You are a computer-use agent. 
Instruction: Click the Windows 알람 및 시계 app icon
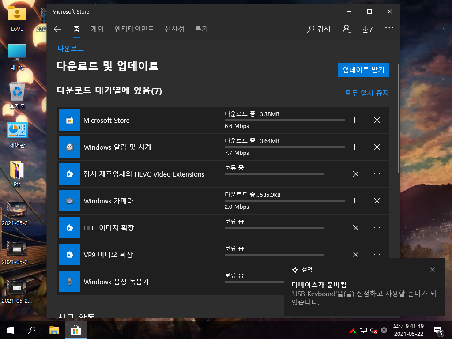[x=70, y=147]
